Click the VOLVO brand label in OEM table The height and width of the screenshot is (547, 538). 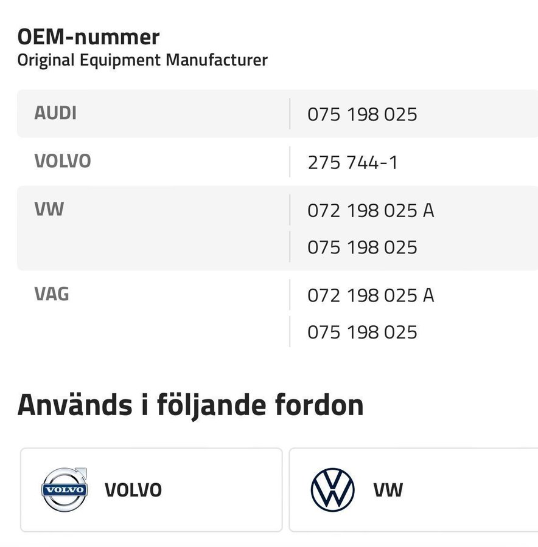click(x=63, y=161)
